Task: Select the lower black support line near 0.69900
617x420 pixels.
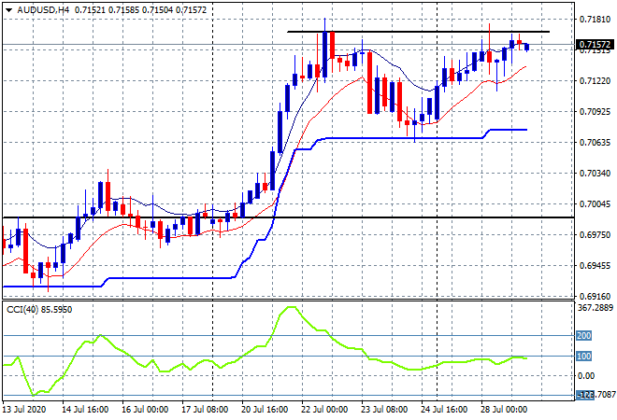Action: (288, 217)
